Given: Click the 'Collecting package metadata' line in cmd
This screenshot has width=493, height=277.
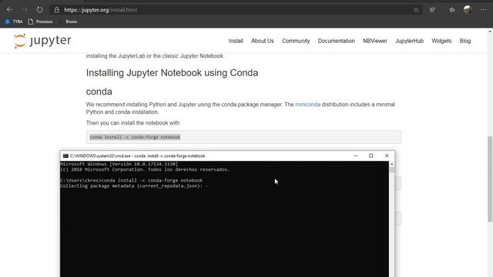Looking at the screenshot, I should pos(134,186).
